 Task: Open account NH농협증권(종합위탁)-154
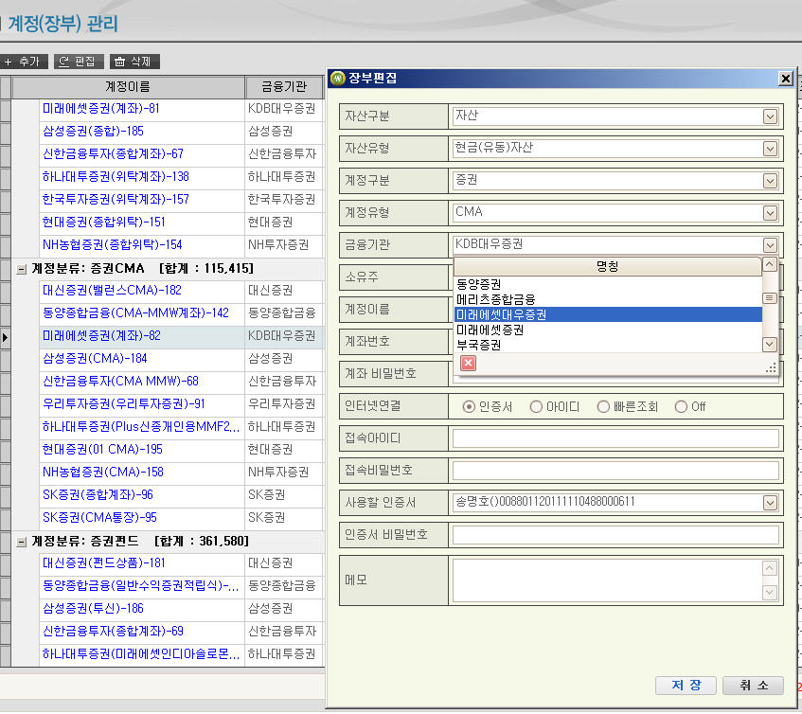113,245
